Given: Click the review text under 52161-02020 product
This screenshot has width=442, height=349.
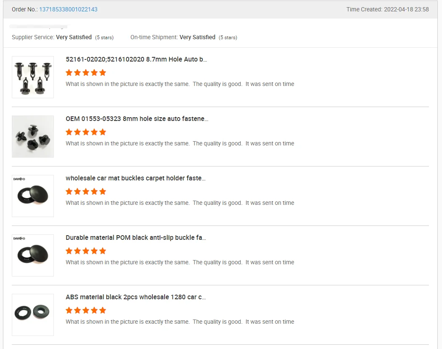Looking at the screenshot, I should tap(180, 84).
